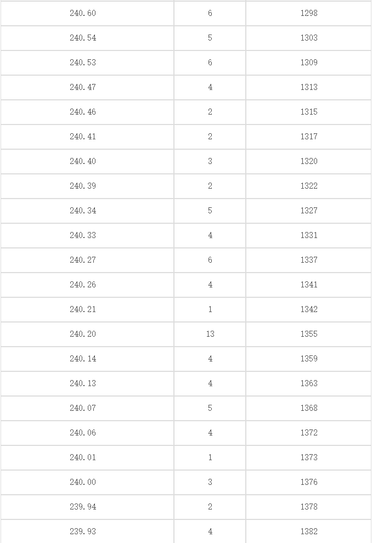
Task: Click the cumulative total 1320
Action: click(x=308, y=161)
